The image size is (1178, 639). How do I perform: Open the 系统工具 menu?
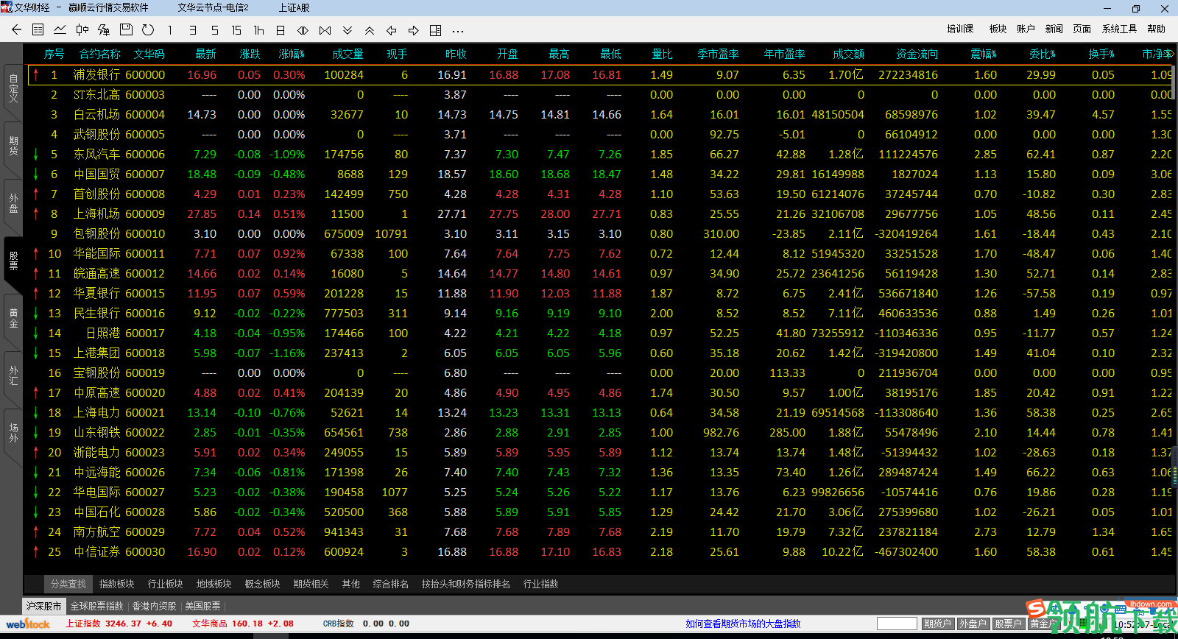click(1119, 29)
